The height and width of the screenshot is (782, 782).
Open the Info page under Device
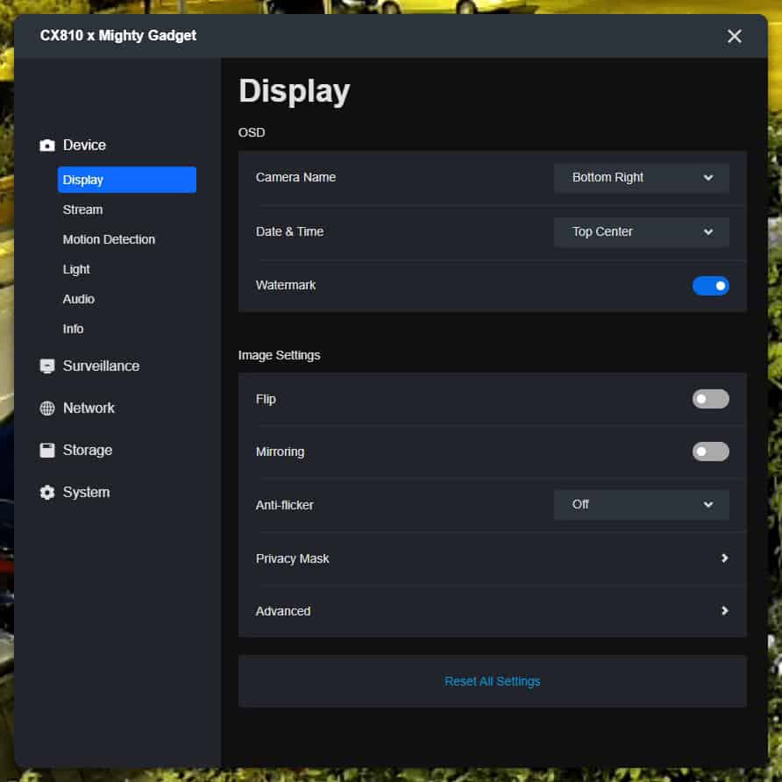[x=74, y=329]
